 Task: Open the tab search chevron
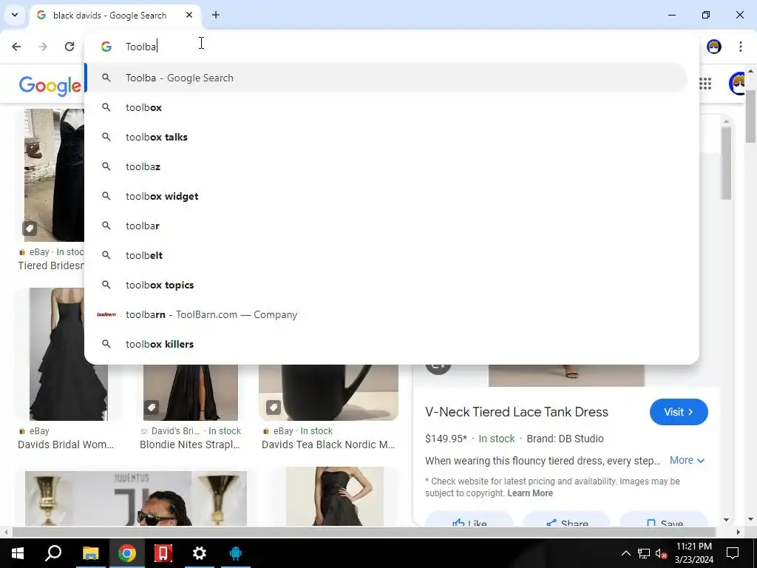tap(15, 15)
